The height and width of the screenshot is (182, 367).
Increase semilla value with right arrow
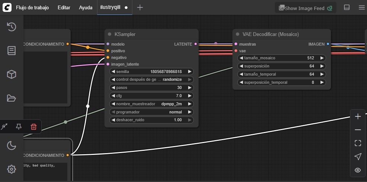(190, 72)
